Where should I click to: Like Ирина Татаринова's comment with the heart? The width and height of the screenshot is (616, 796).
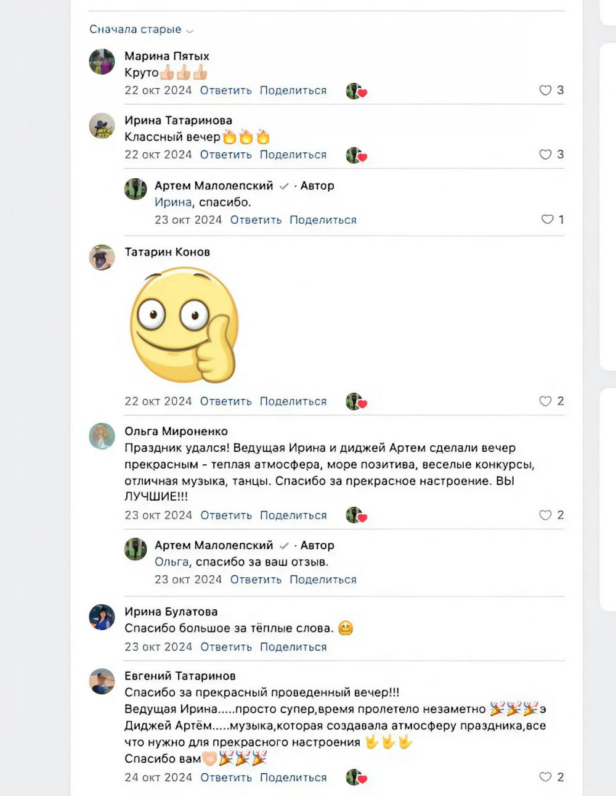[x=545, y=154]
